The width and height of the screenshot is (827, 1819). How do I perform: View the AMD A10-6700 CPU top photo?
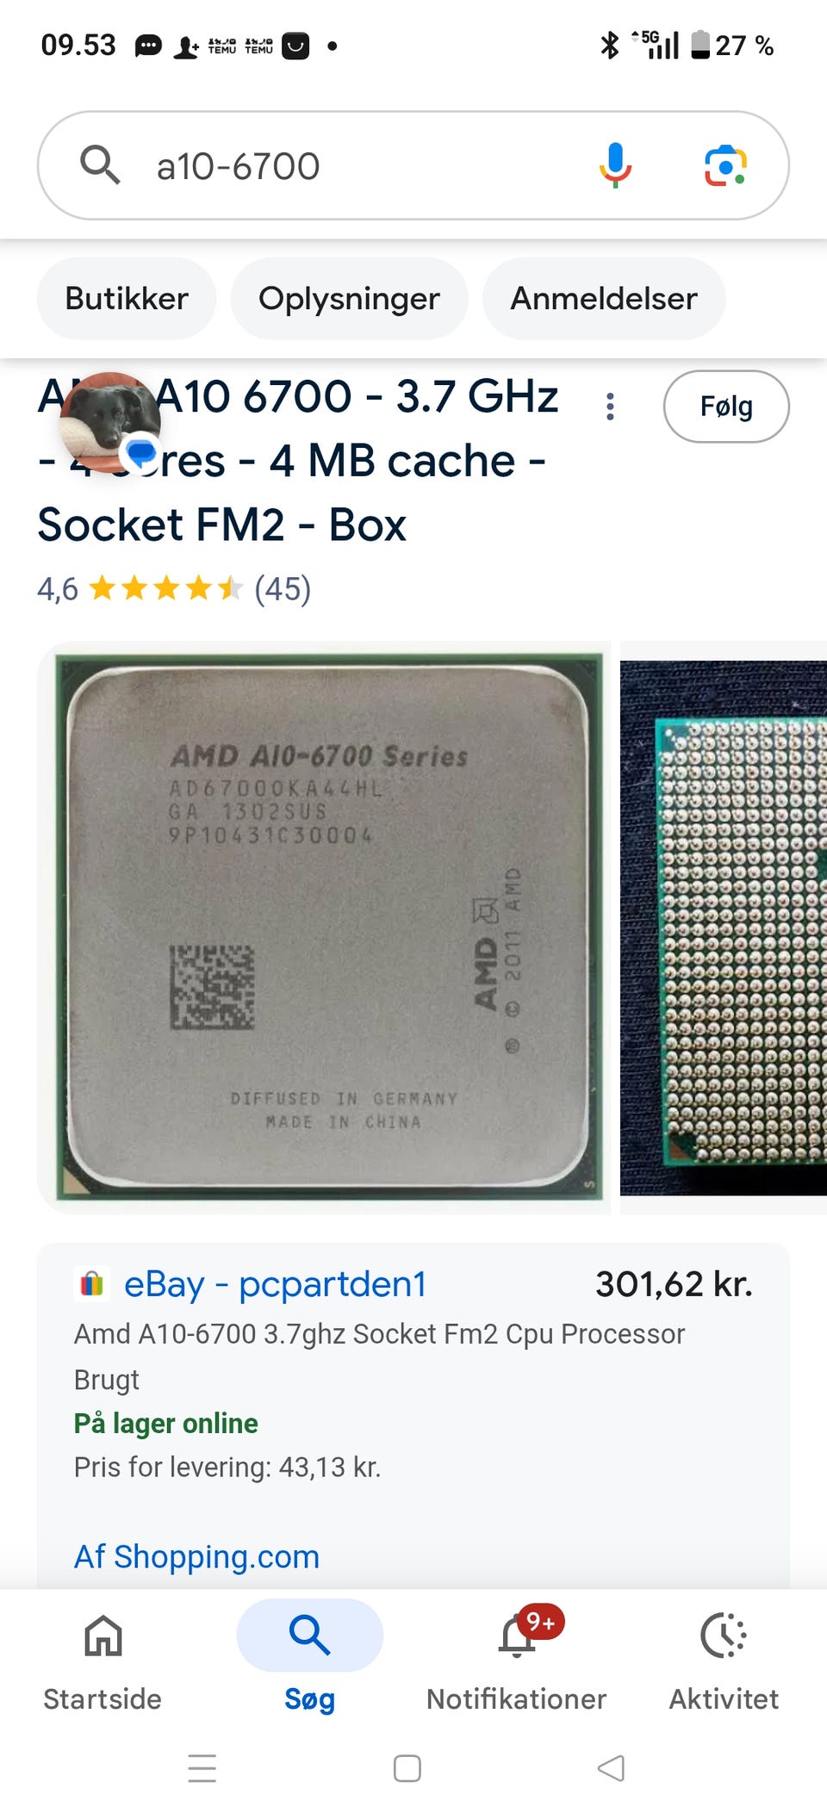324,928
